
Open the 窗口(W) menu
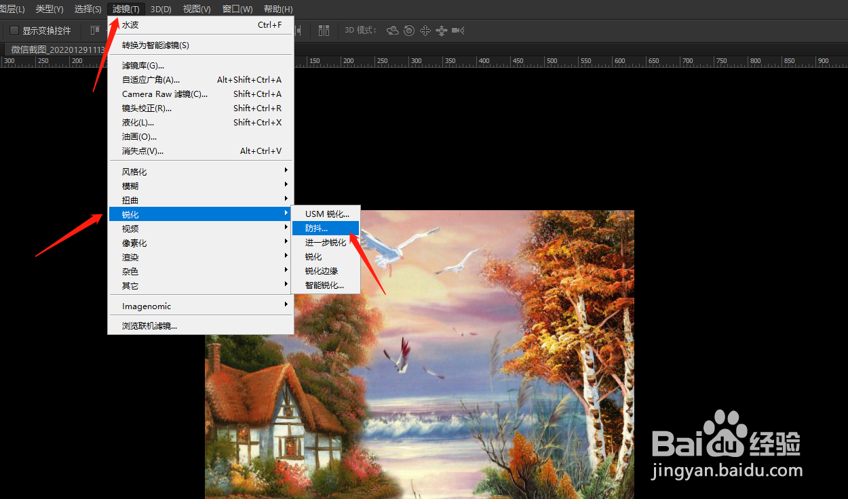coord(237,9)
